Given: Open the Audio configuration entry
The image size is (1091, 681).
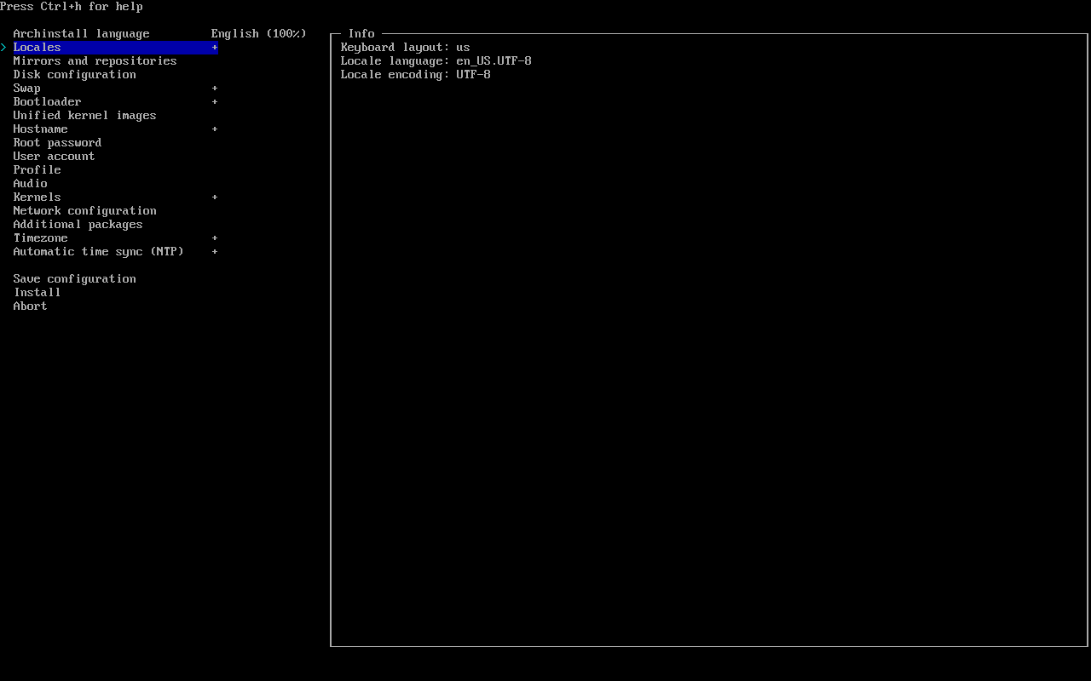Looking at the screenshot, I should click(x=30, y=184).
